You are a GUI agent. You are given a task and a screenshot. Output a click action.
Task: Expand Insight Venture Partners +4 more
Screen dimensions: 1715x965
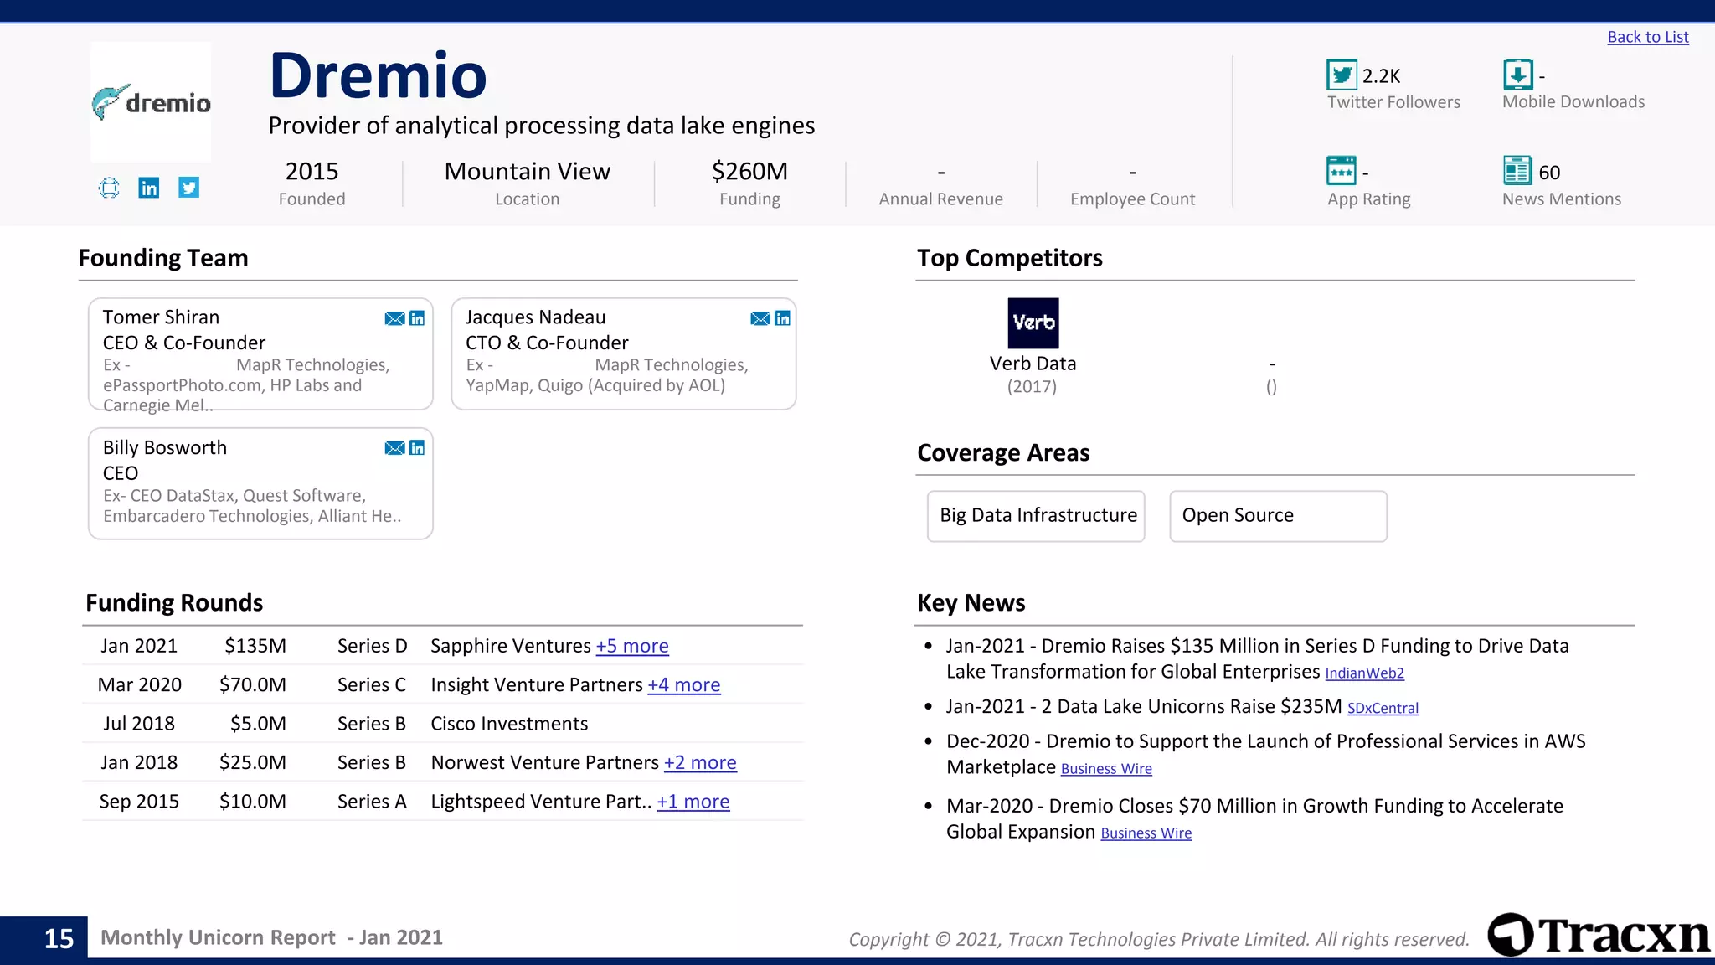(x=684, y=684)
